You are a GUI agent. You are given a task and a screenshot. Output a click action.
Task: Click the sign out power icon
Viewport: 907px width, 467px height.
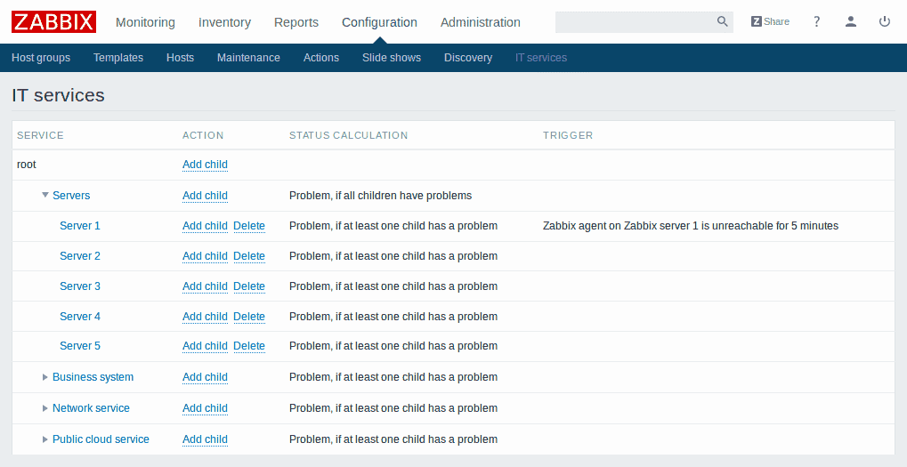884,22
